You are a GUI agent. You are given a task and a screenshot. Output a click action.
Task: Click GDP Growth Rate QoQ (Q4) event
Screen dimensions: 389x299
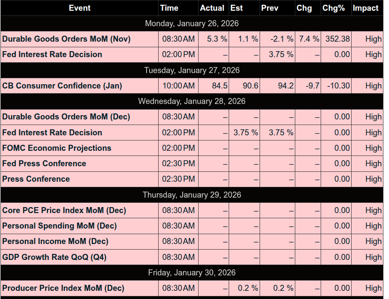pos(54,257)
